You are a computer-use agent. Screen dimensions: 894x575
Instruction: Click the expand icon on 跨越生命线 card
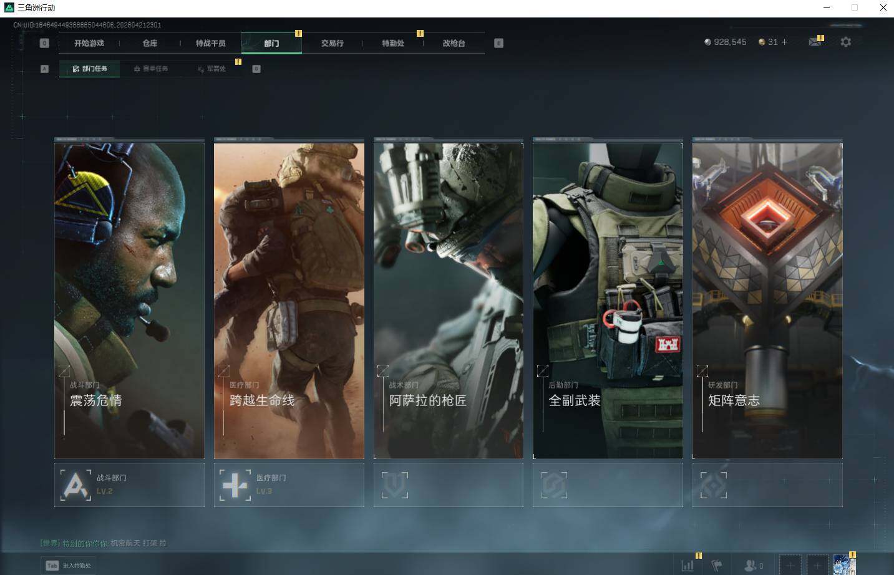223,370
